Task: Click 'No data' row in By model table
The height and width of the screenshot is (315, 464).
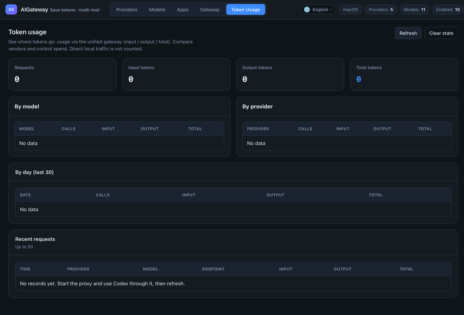Action: click(x=119, y=143)
